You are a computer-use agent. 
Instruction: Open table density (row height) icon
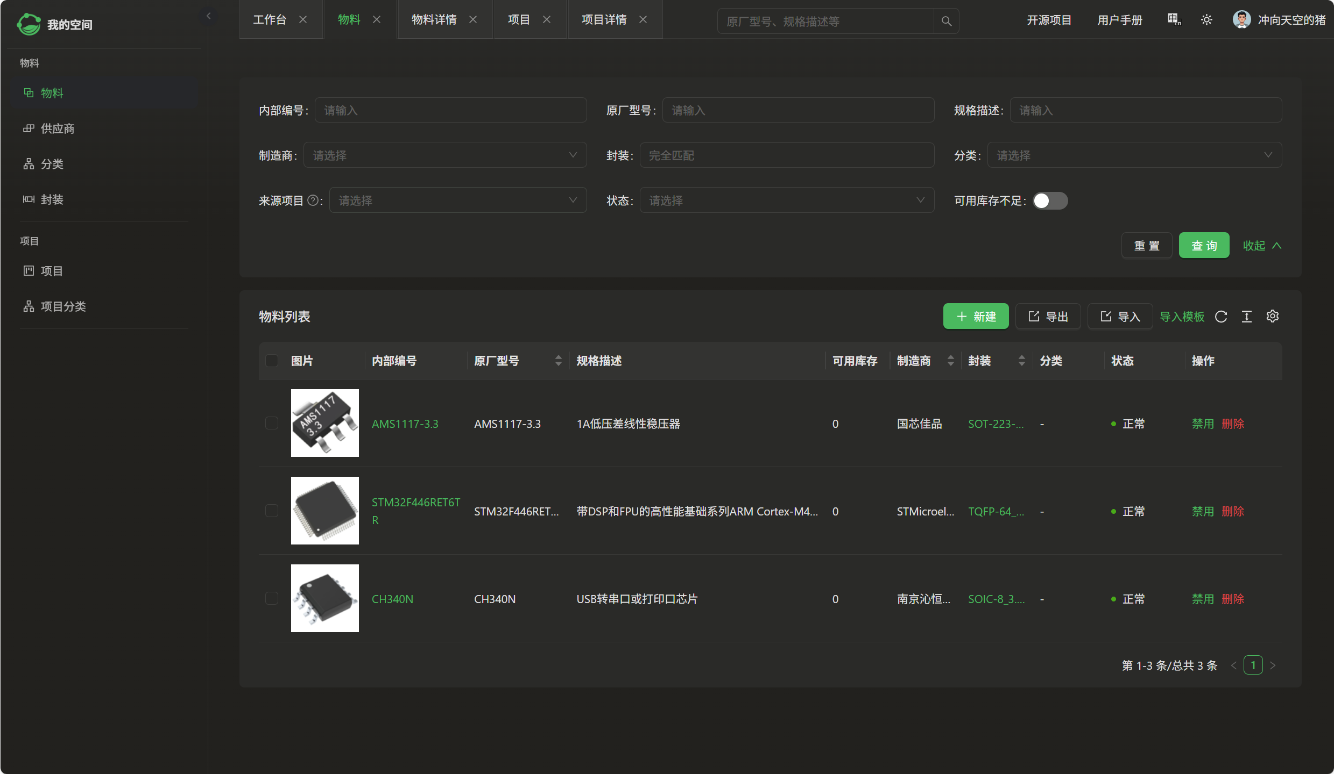pyautogui.click(x=1247, y=317)
